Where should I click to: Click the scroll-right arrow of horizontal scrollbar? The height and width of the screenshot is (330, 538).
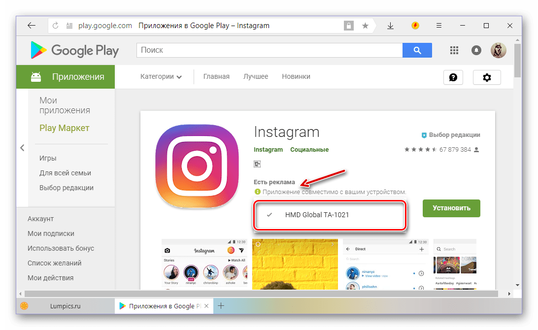click(x=509, y=294)
